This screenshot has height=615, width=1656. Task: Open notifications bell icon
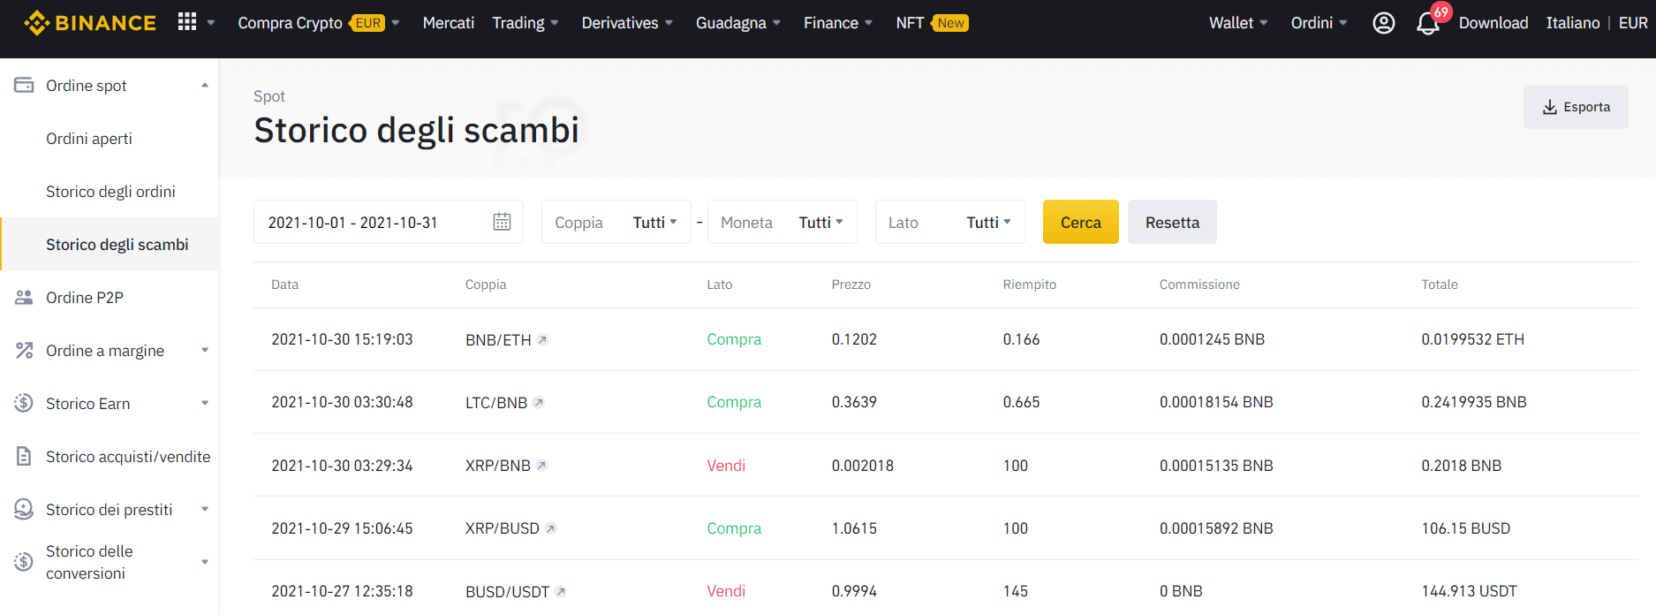(1427, 24)
